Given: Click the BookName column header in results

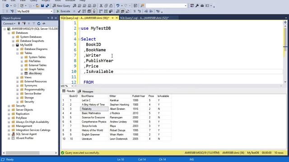Looking at the screenshot, I should click(94, 96).
